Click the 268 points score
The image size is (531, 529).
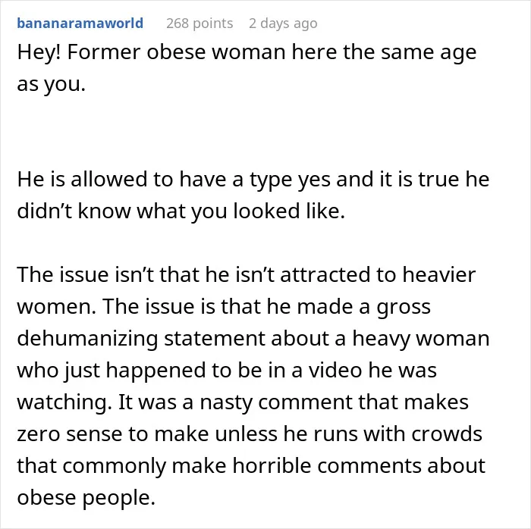pyautogui.click(x=200, y=23)
